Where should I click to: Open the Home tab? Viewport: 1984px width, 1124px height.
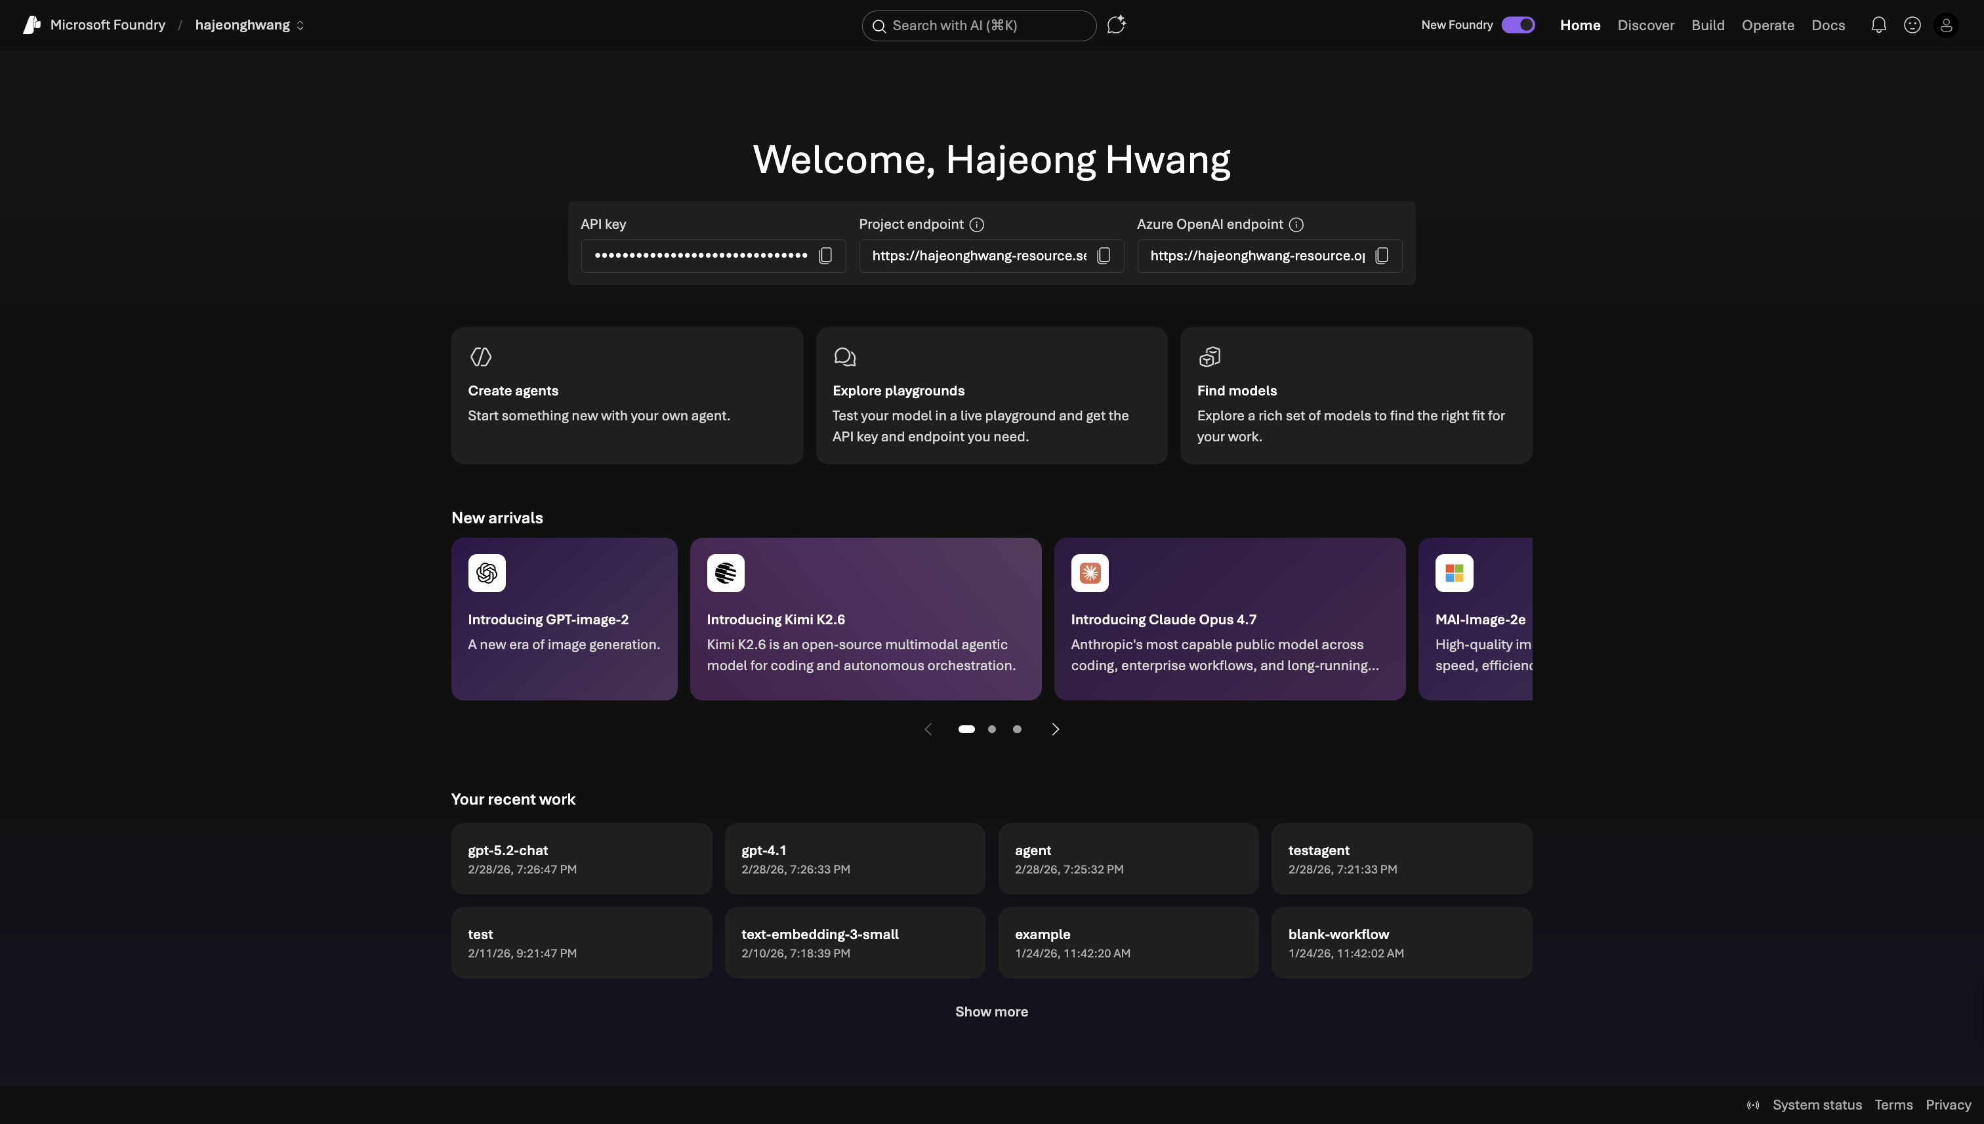point(1579,25)
